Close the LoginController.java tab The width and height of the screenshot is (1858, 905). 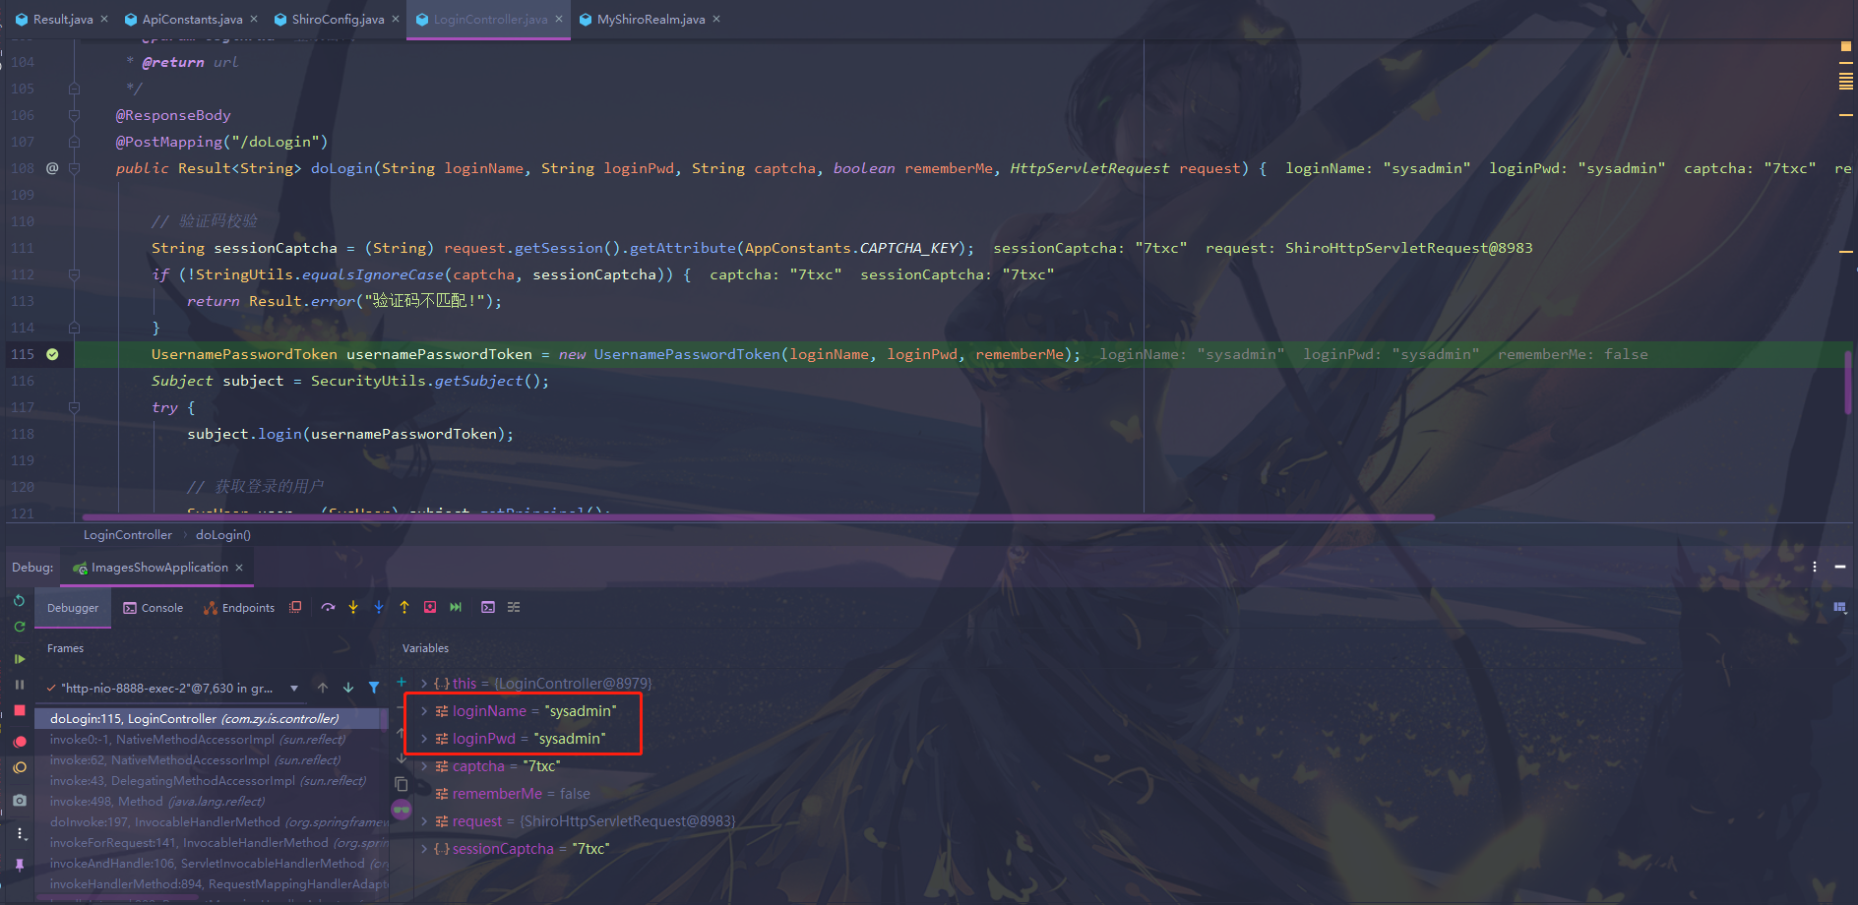(x=559, y=19)
